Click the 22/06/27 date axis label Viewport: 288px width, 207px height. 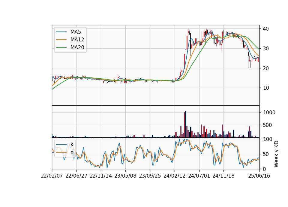tap(76, 176)
